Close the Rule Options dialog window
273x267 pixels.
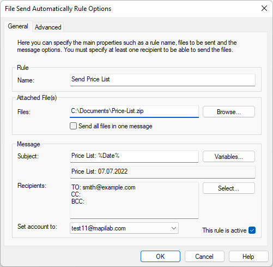264,8
